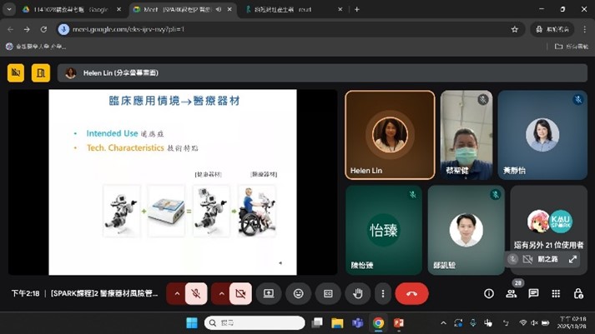Expand audio settings arrow beside microphone
The height and width of the screenshot is (334, 595).
point(177,293)
